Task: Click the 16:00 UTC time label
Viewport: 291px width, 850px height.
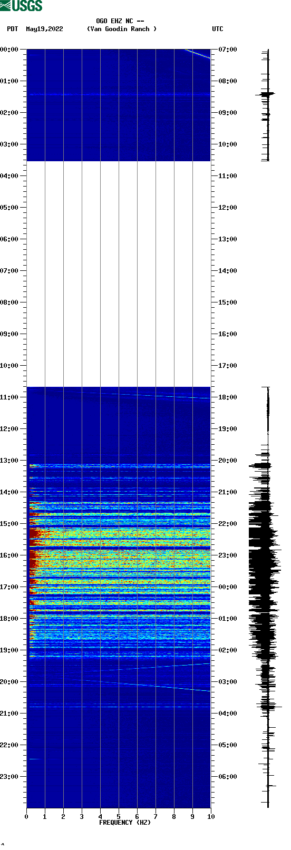Action: [228, 334]
